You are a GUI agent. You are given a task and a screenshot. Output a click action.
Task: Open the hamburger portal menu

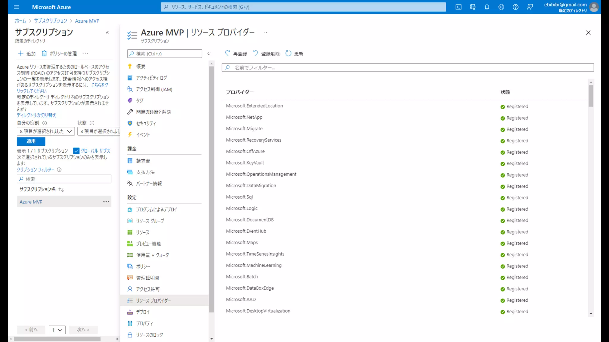tap(16, 7)
